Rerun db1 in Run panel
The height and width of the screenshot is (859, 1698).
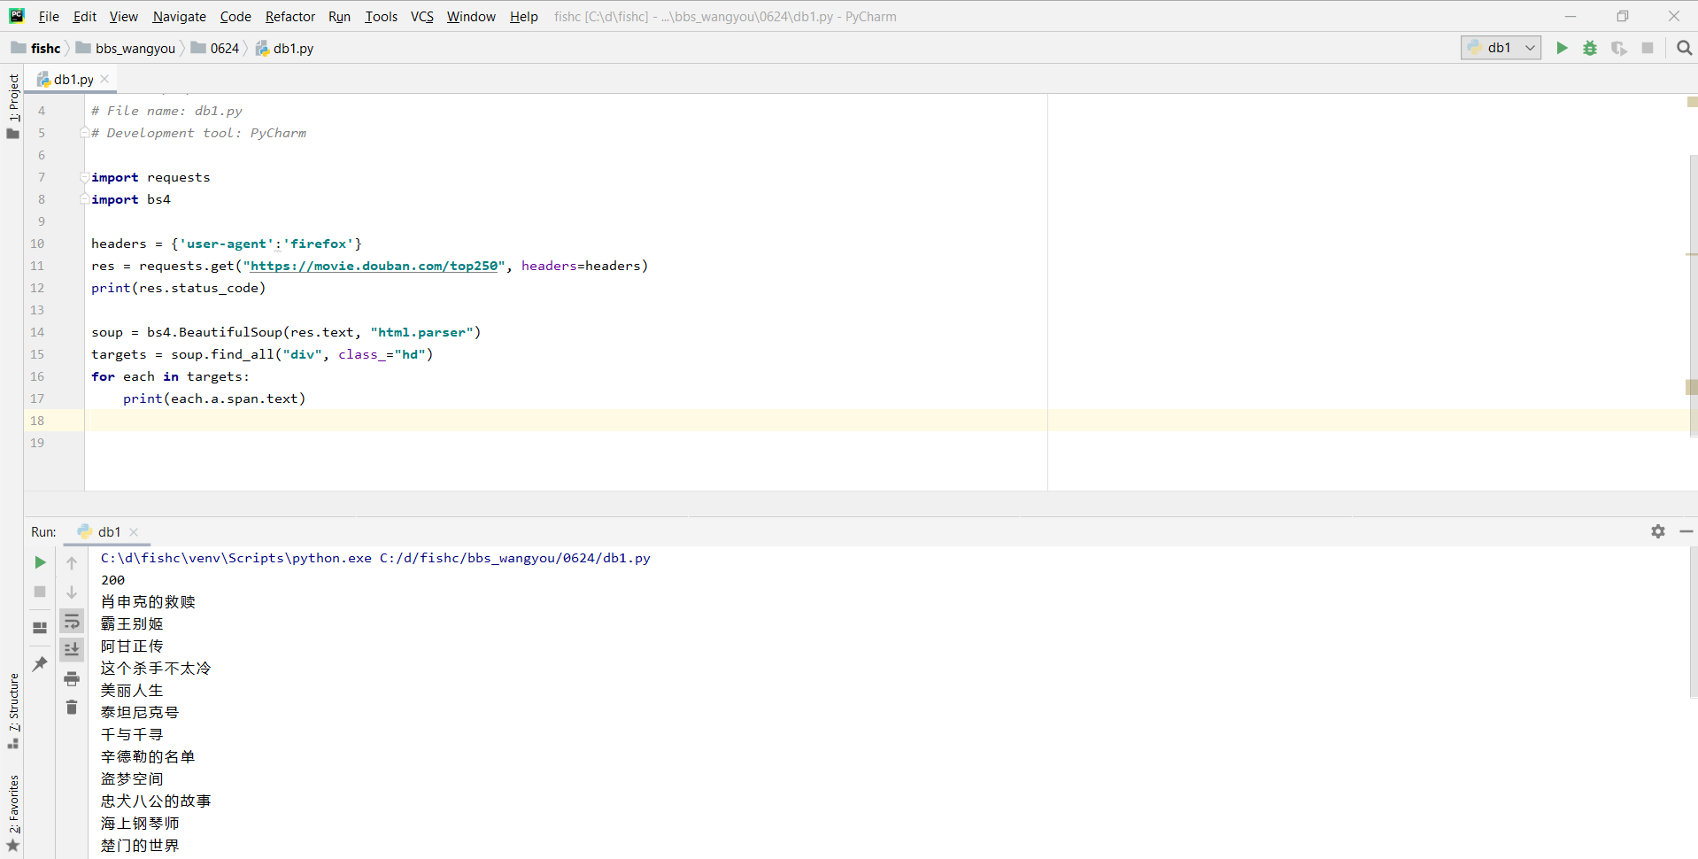point(40,562)
